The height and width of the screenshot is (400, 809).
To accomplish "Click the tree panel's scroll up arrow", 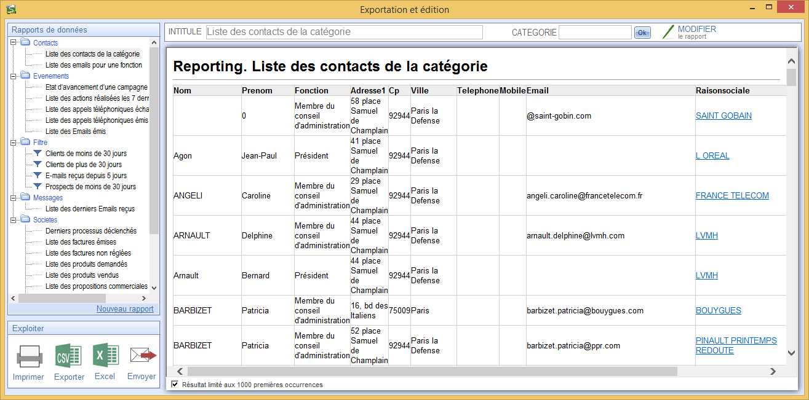I will (x=154, y=43).
